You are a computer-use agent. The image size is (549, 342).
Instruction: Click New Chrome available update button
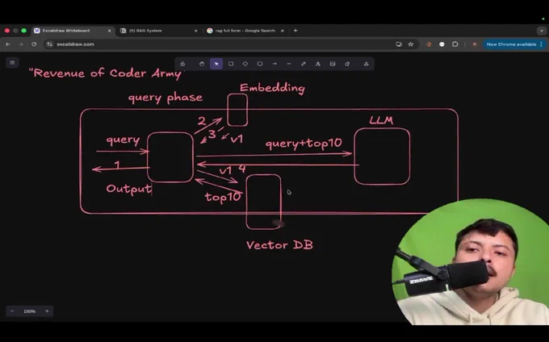tap(513, 44)
